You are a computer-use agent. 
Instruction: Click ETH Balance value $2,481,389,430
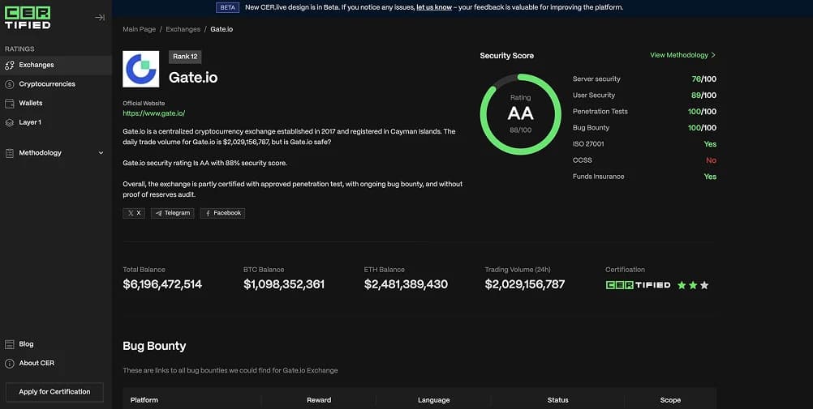(x=406, y=284)
